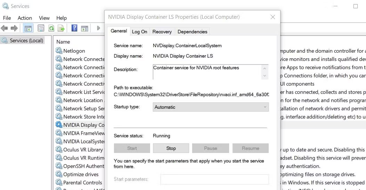Screen dimensions: 366x190
Task: Click the 'NVIDIA Display Container LS' display name value
Action: [183, 56]
